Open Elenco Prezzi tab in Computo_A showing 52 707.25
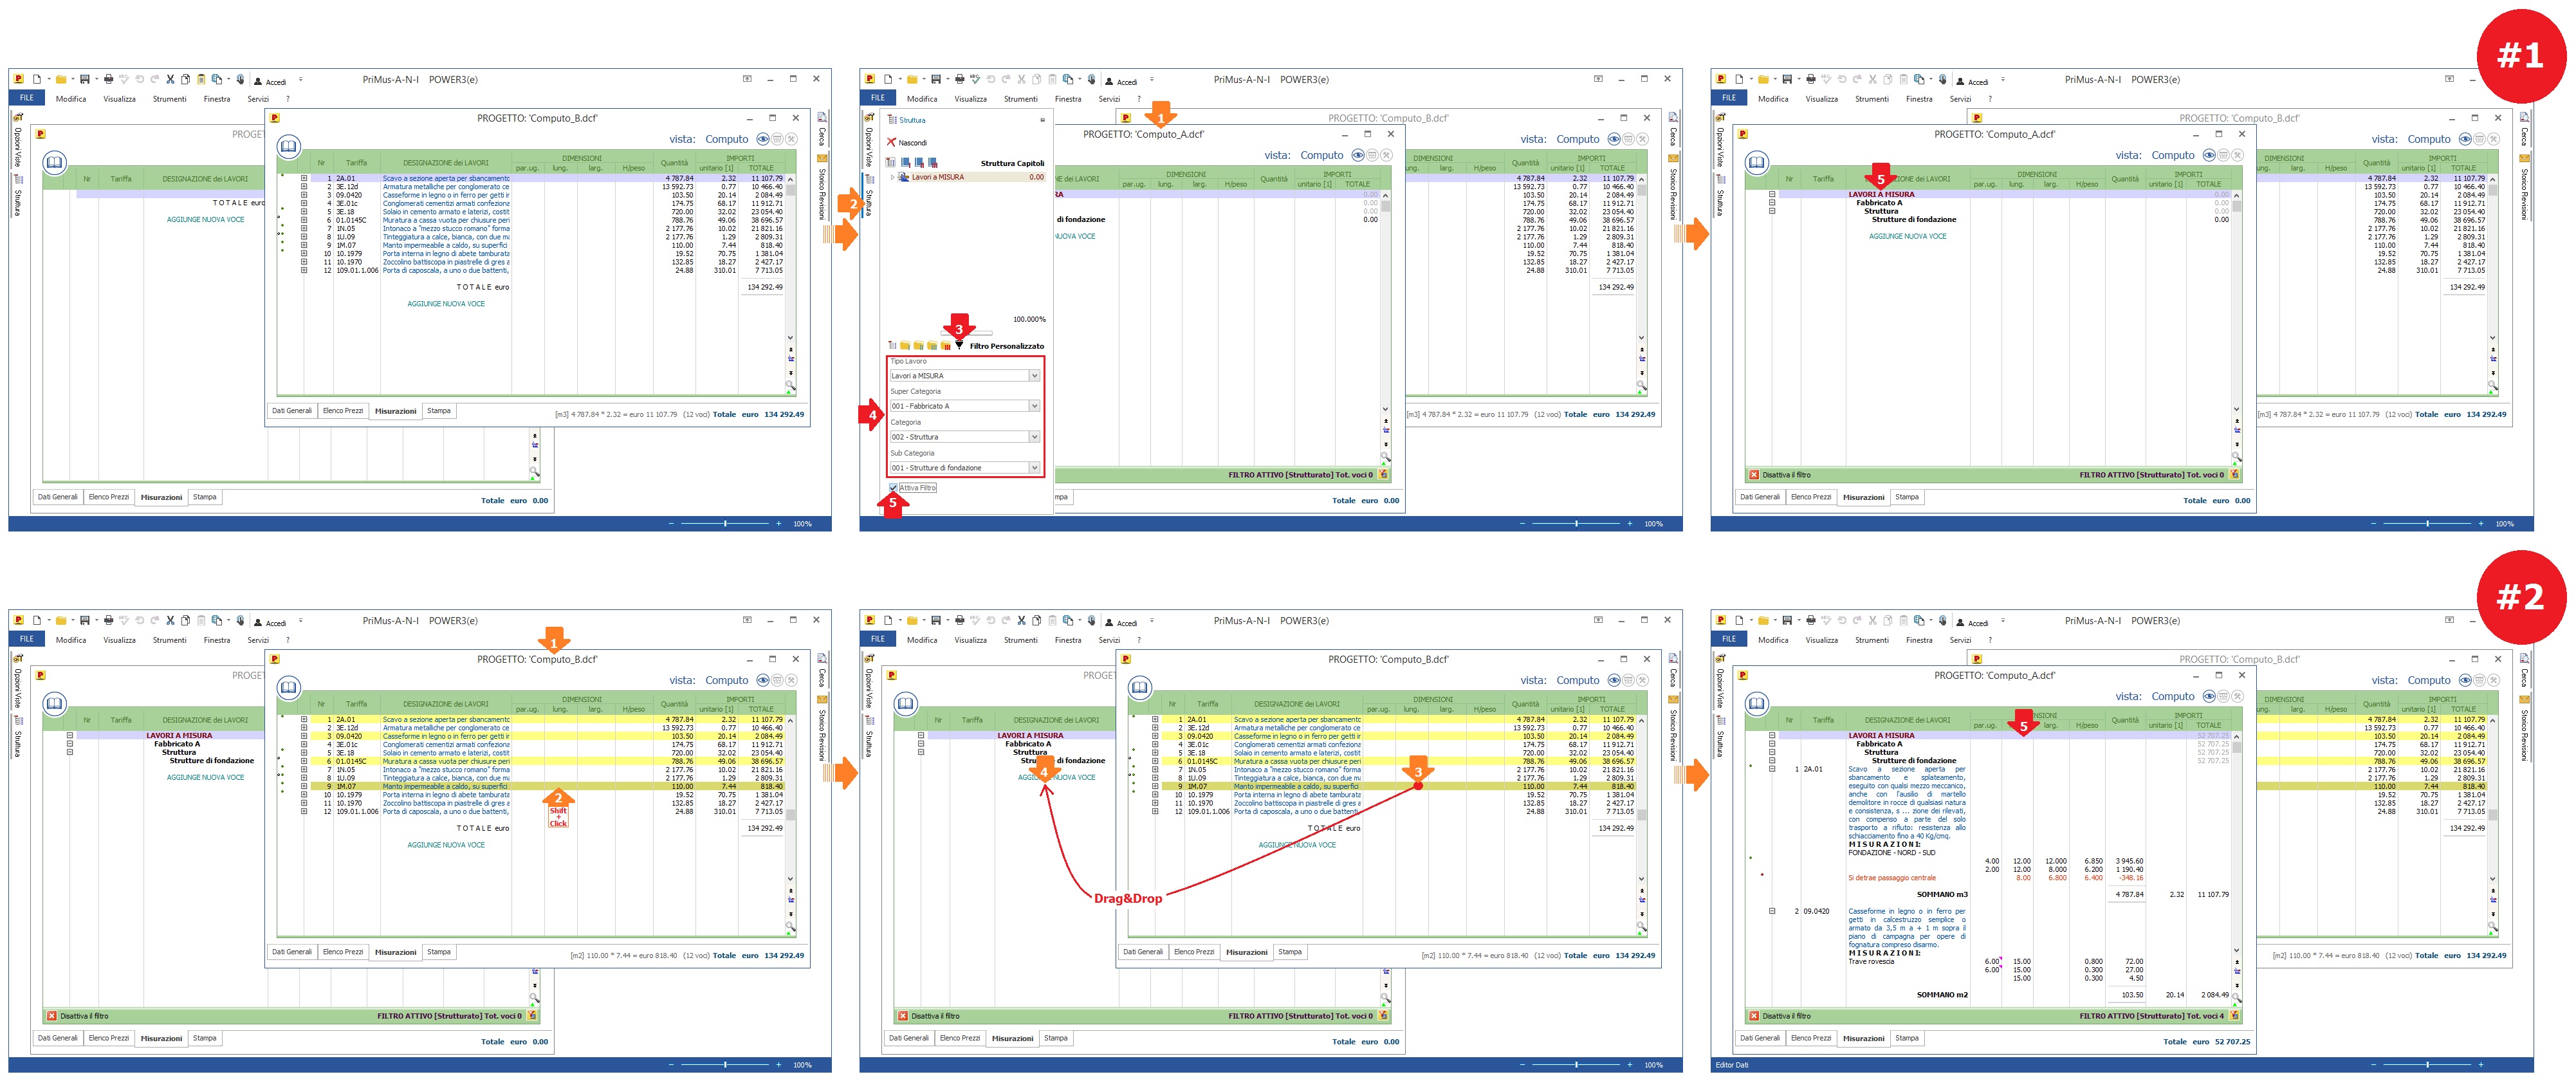This screenshot has height=1081, width=2576. [1812, 1038]
